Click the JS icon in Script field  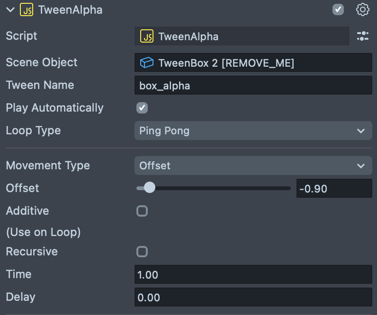coord(147,36)
